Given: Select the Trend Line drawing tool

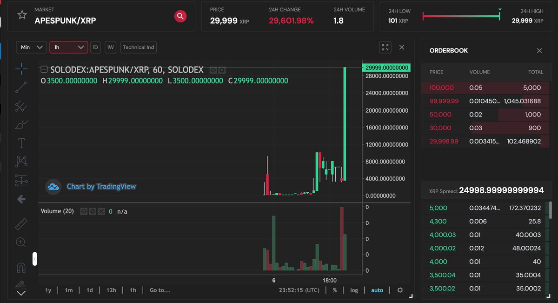Looking at the screenshot, I should (20, 87).
